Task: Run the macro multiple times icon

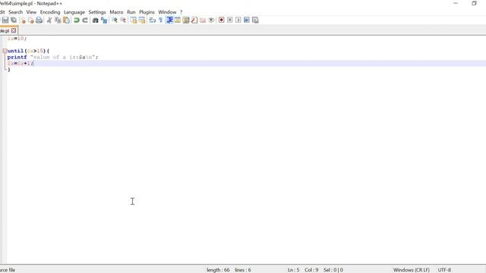Action: point(247,20)
